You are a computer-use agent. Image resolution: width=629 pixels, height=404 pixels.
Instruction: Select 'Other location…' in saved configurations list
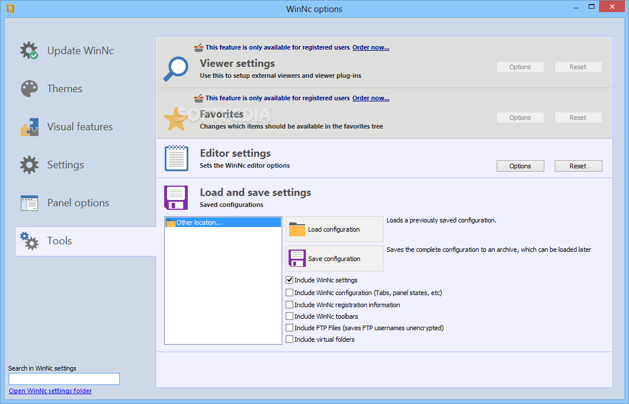(223, 222)
